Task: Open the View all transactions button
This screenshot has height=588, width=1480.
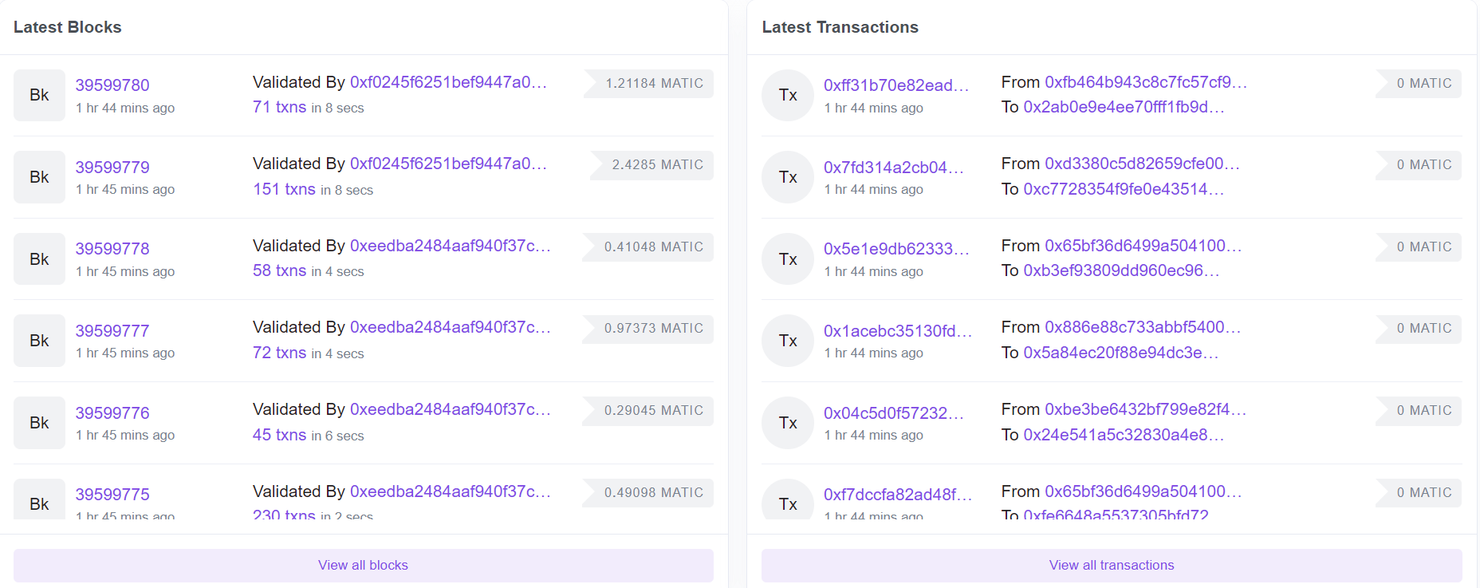Action: pyautogui.click(x=1111, y=565)
